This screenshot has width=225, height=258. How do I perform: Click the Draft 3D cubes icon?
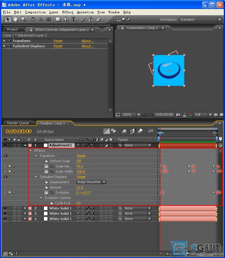[114, 131]
